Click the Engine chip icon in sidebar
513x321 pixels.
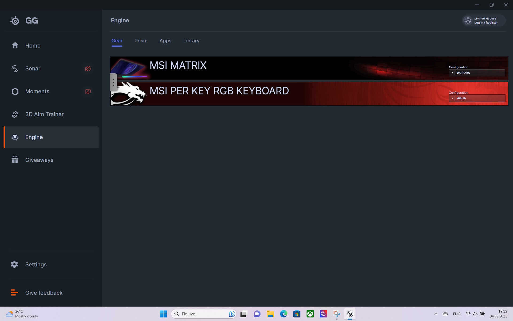click(x=15, y=137)
